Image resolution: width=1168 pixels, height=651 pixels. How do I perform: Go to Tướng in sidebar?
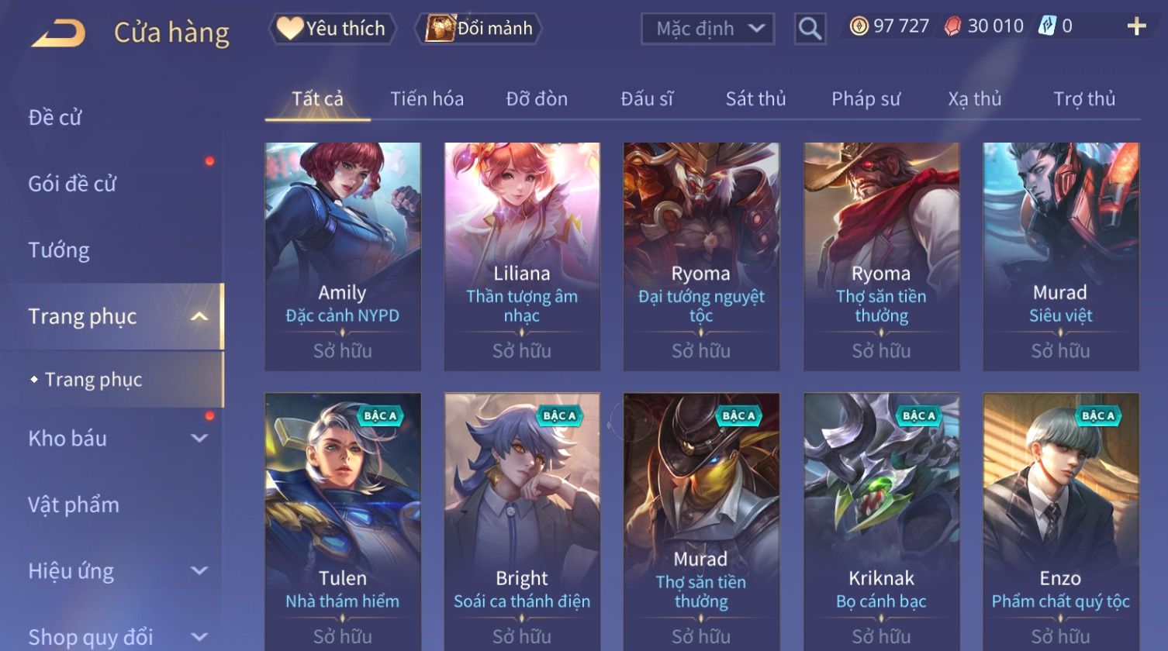coord(59,250)
